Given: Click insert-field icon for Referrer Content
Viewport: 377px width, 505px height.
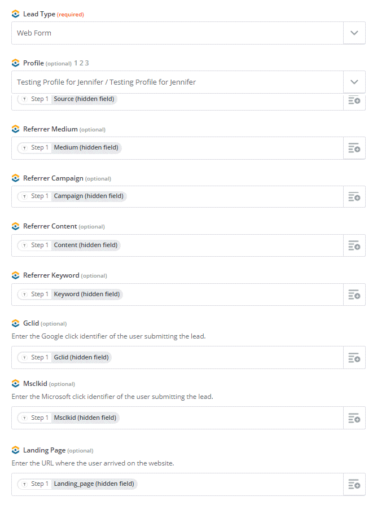Looking at the screenshot, I should (x=354, y=245).
